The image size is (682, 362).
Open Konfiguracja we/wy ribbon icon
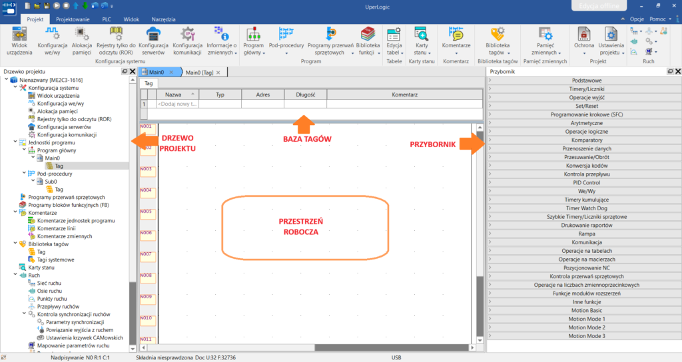(x=52, y=41)
